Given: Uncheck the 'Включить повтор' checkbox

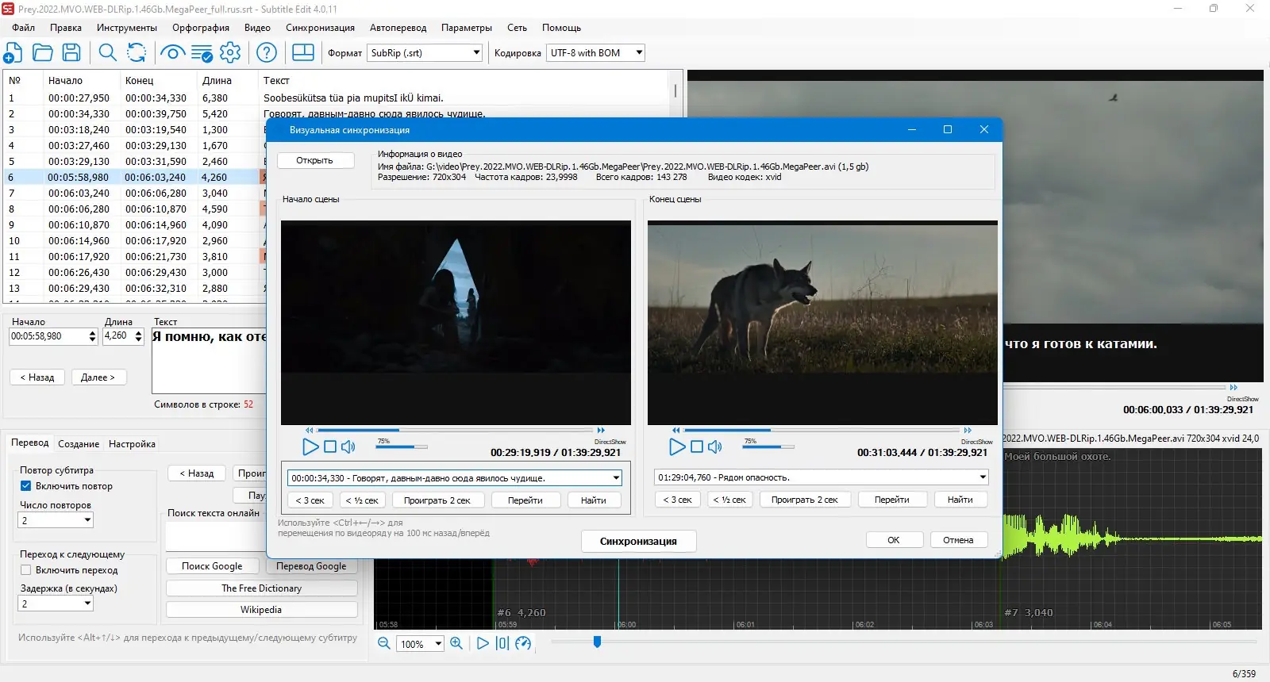Looking at the screenshot, I should [25, 486].
